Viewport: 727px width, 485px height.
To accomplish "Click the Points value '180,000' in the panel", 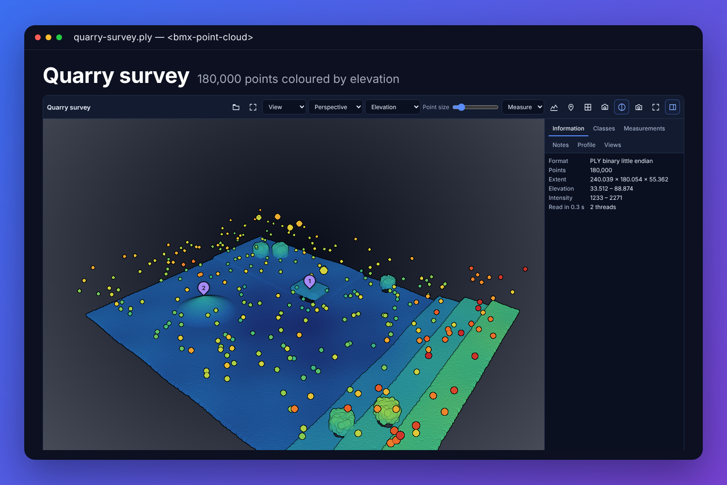I will 601,170.
